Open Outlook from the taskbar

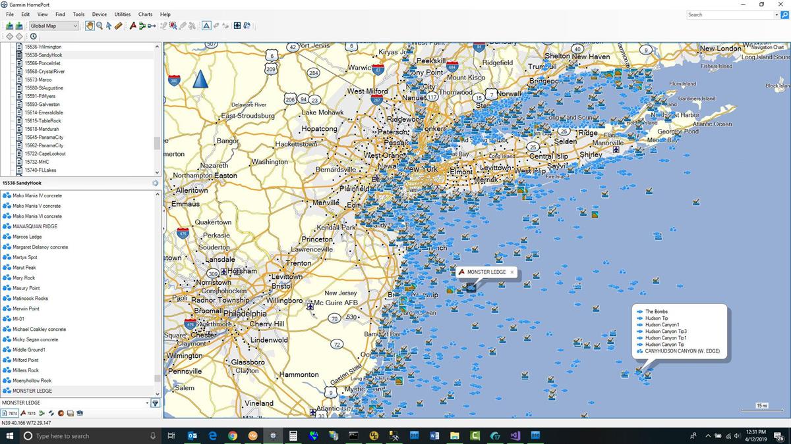(x=192, y=435)
